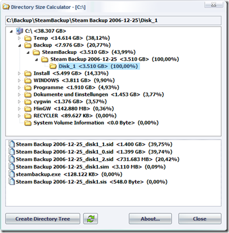
Task: Click the refresh icon button
Action: pos(91,218)
